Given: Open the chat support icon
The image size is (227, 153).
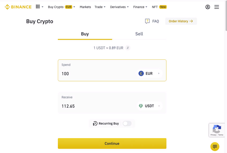Looking at the screenshot, I should coord(215,147).
